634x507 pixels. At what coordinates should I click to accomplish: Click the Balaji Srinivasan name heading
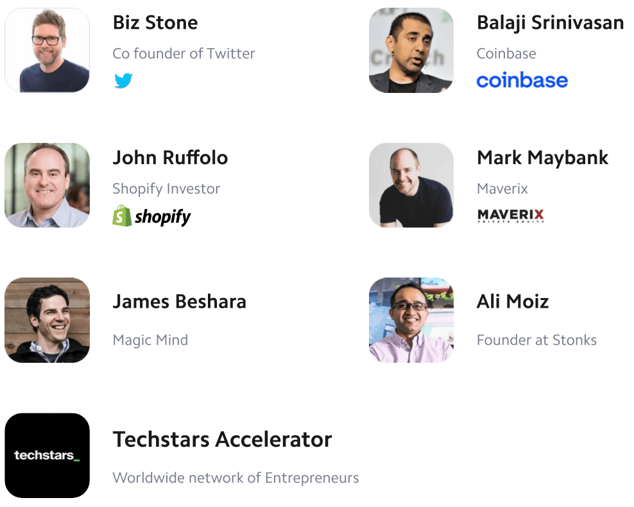click(x=551, y=22)
